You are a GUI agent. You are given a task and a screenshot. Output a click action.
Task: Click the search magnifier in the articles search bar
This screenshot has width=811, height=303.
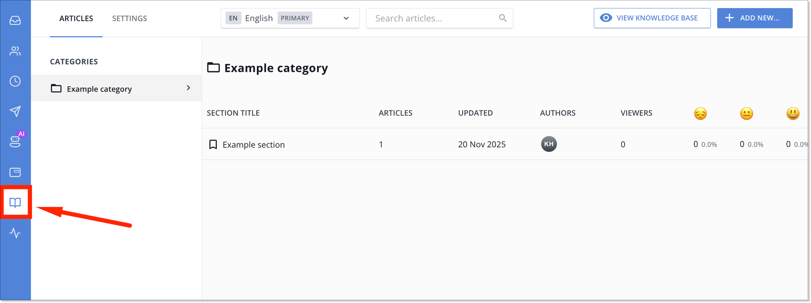(502, 18)
